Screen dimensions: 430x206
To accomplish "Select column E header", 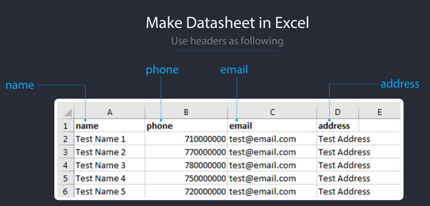I will [x=380, y=112].
